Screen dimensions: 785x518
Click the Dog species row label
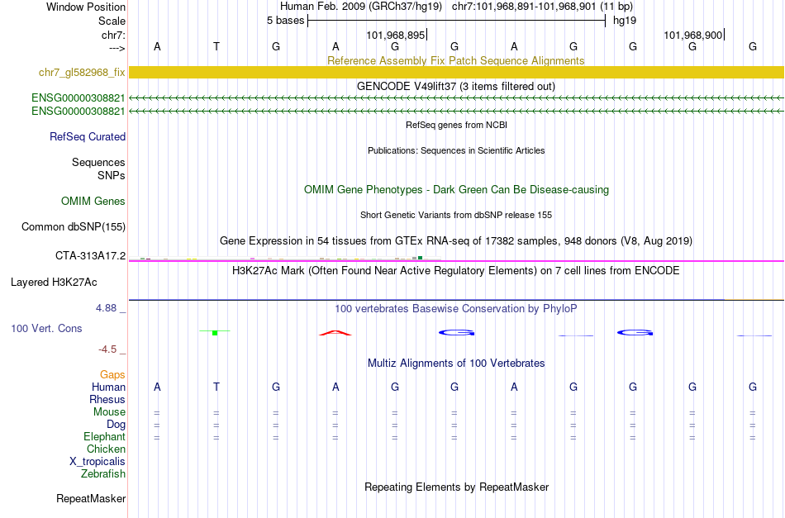[x=117, y=425]
